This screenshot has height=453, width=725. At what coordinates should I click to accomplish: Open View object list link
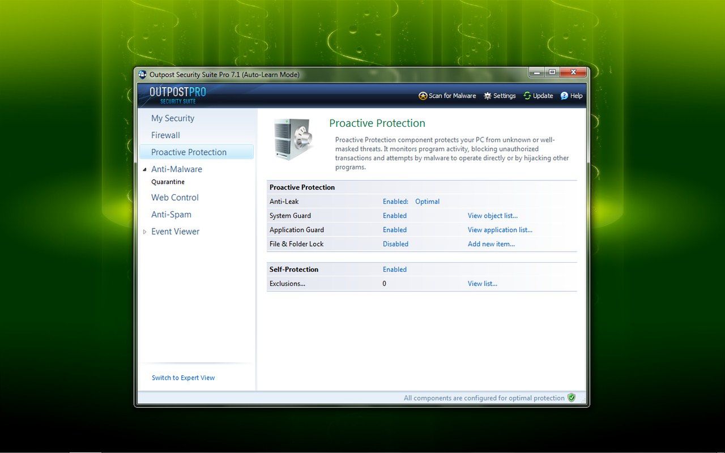[493, 216]
